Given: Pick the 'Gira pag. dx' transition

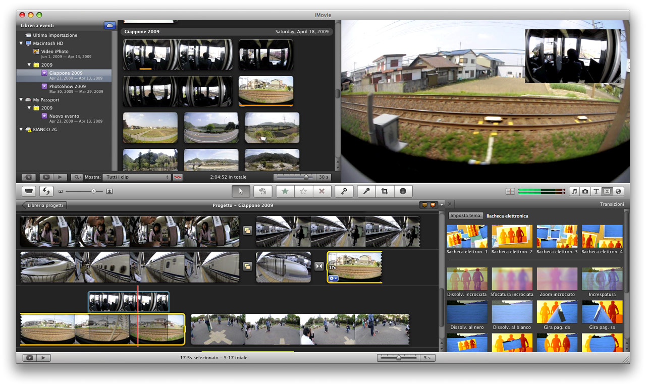Looking at the screenshot, I should [557, 315].
